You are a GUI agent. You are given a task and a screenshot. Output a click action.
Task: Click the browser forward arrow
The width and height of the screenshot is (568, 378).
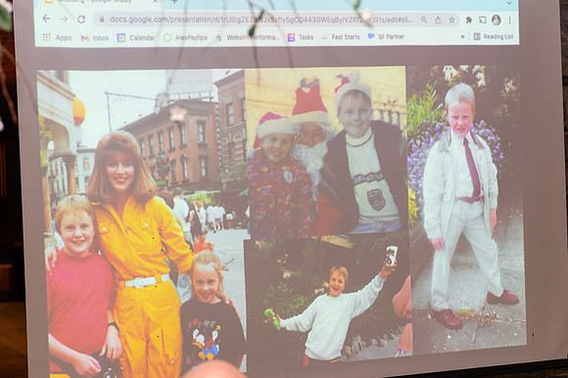(x=64, y=19)
